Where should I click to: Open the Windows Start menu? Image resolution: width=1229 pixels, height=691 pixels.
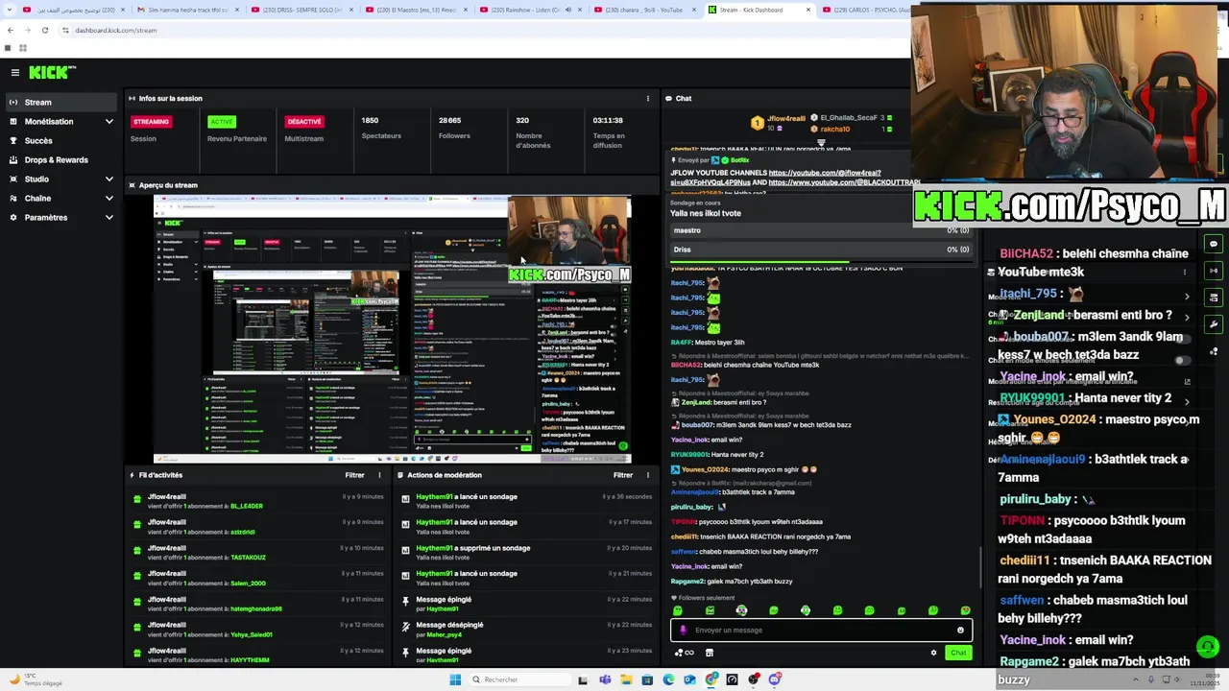point(455,679)
